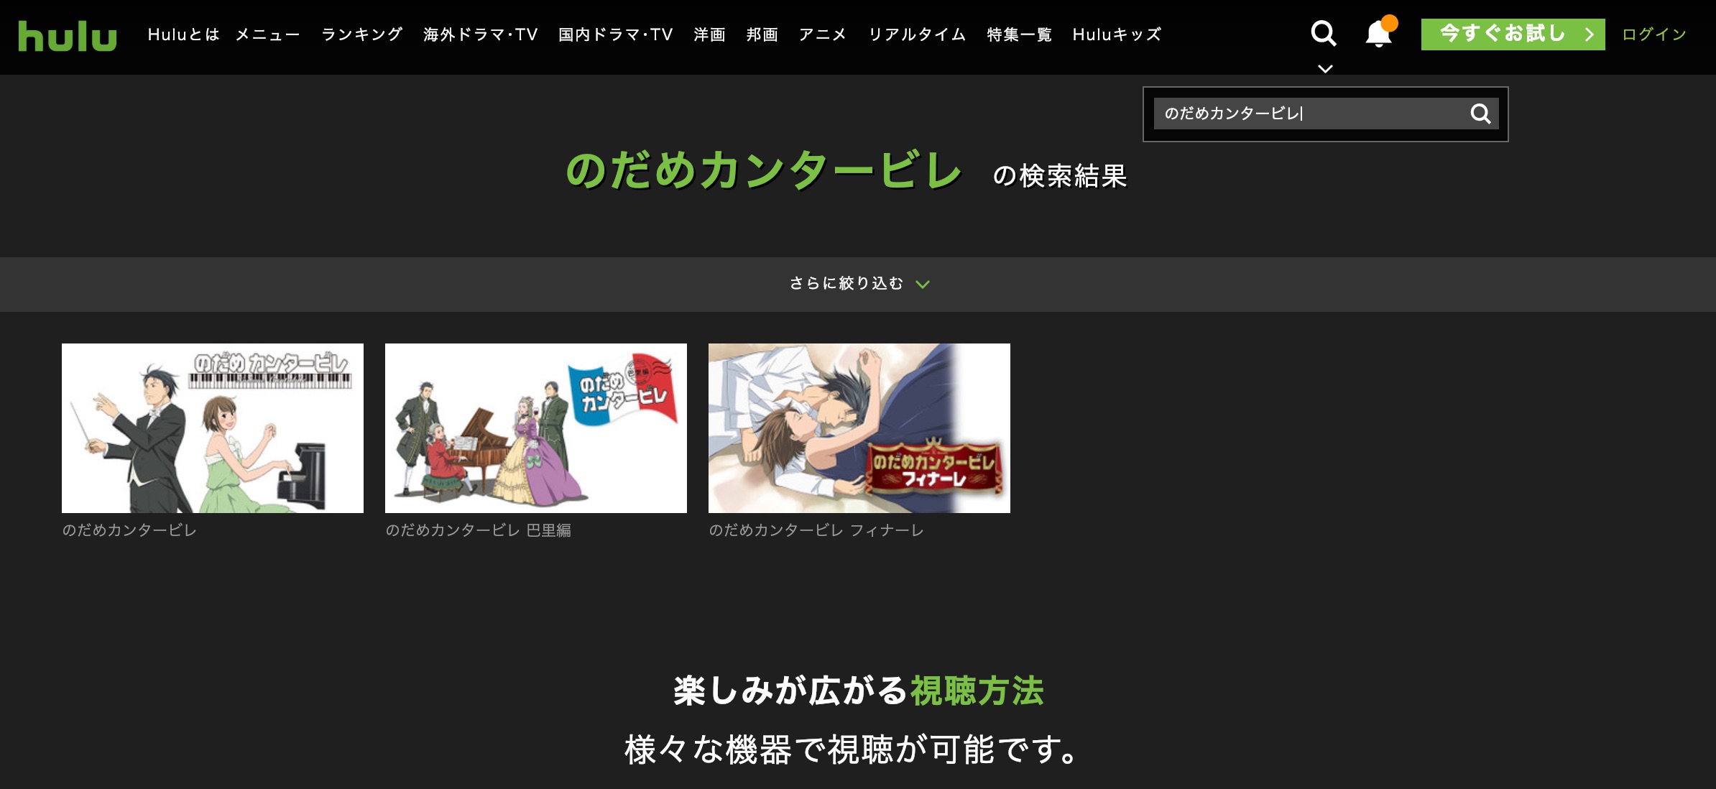Open the のだめカンタービレ 巴里編 thumbnail
The image size is (1716, 789).
coord(535,428)
